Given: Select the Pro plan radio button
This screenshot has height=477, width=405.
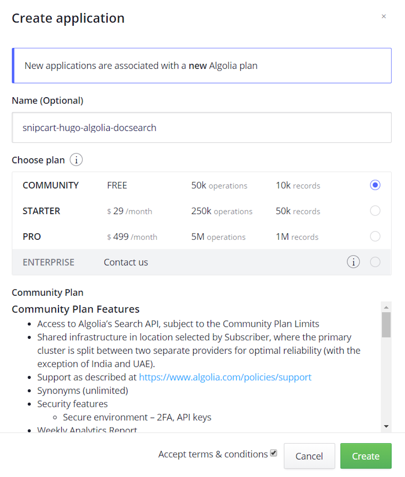Looking at the screenshot, I should [x=375, y=236].
